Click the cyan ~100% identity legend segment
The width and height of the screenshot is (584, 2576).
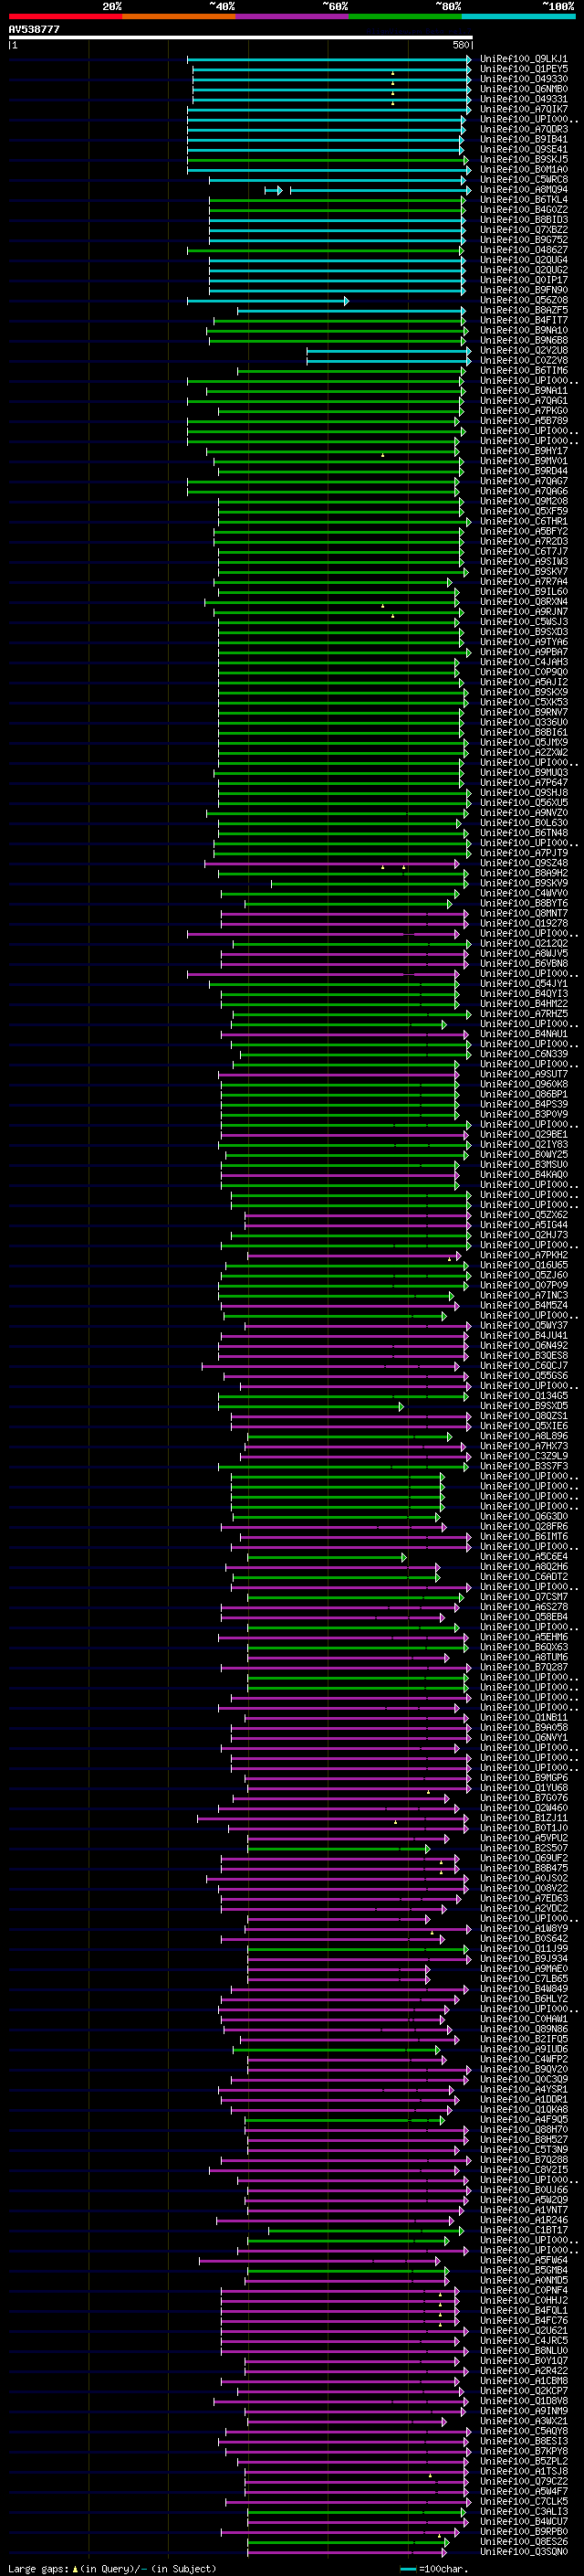point(519,16)
